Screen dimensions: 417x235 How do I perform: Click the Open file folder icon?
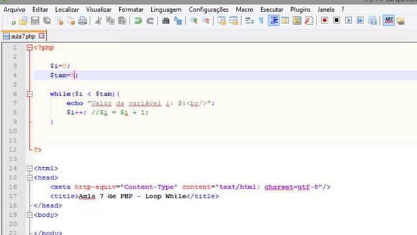23,21
